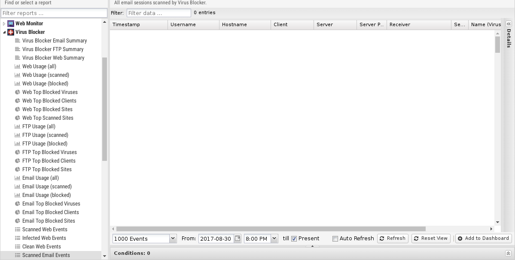Click the pie icon for FTP Top Blocked Viruses
This screenshot has height=260, width=515.
[x=18, y=152]
